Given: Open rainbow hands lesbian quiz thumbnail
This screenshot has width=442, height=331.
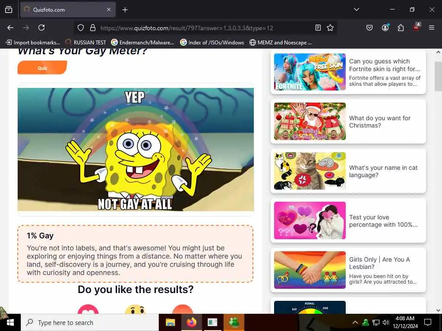Looking at the screenshot, I should click(x=310, y=270).
